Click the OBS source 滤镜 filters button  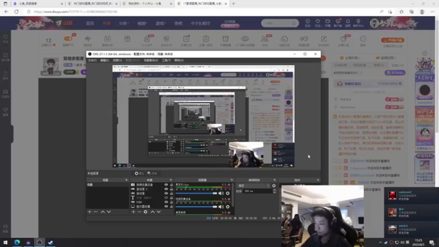153,173
